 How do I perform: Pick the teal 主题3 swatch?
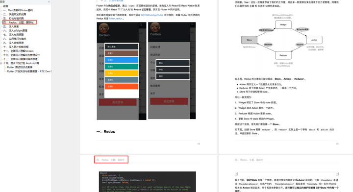(122, 67)
